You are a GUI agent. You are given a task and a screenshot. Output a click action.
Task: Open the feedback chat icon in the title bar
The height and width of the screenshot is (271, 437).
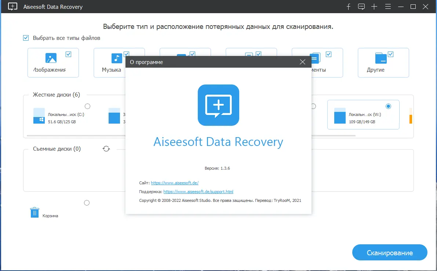tap(361, 7)
